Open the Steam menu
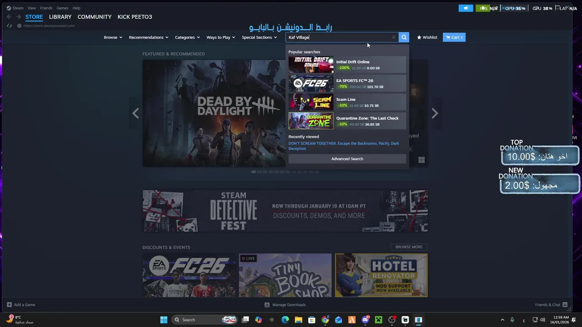This screenshot has height=327, width=582. (x=18, y=8)
